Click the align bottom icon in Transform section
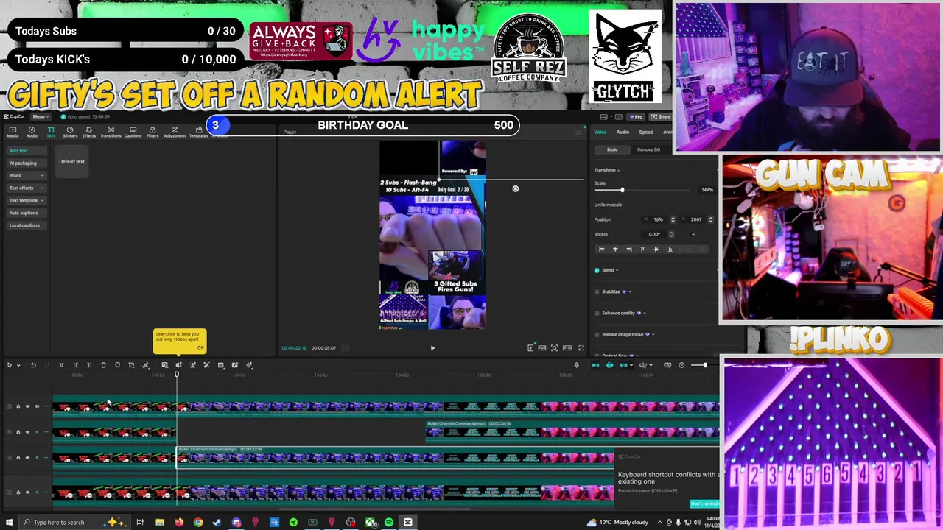The image size is (943, 530). [x=670, y=250]
